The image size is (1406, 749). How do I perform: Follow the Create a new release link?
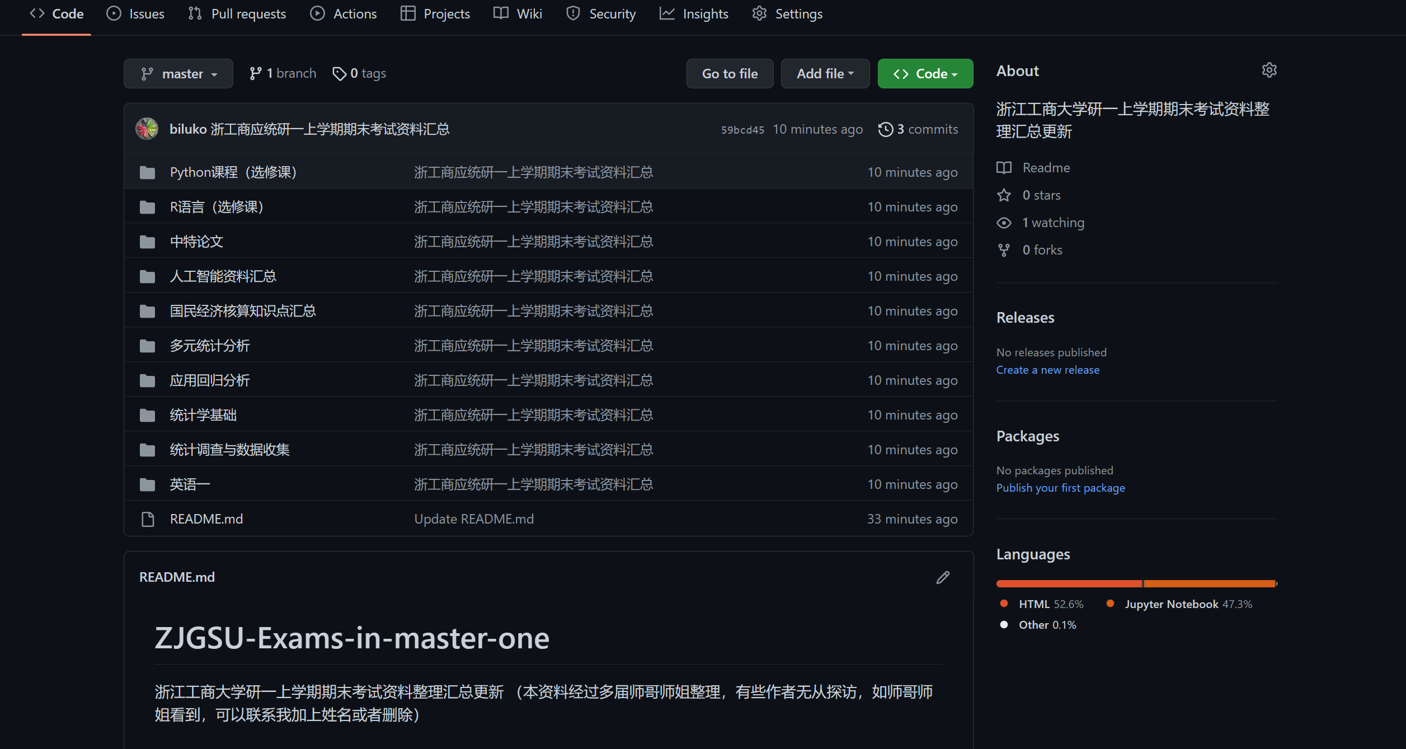[1047, 370]
